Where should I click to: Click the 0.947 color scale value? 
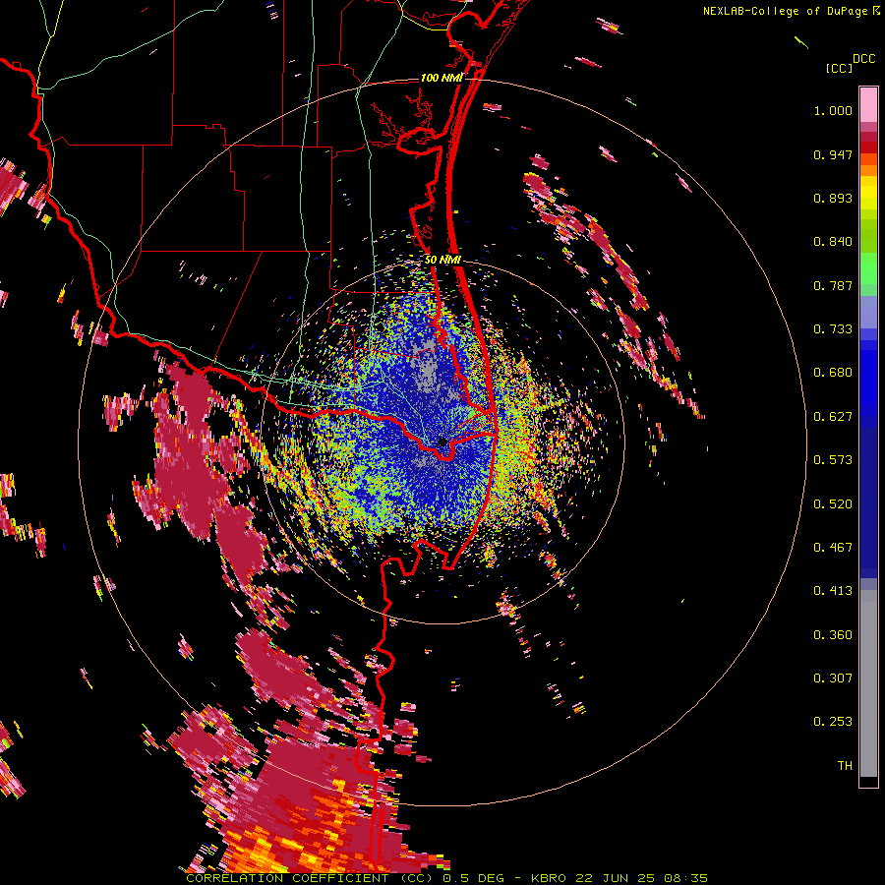(x=833, y=154)
